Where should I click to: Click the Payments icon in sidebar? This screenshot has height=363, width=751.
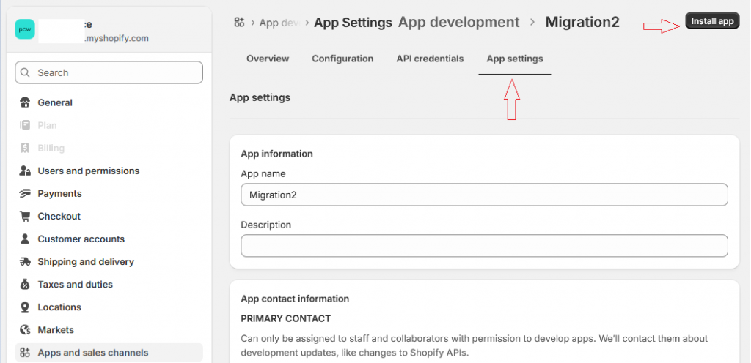click(25, 193)
